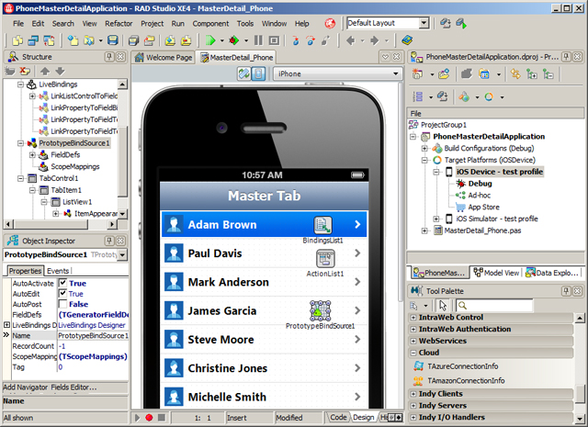Expand the LiveBindings Designer property row
Viewport: 588px width, 427px height.
[x=6, y=325]
